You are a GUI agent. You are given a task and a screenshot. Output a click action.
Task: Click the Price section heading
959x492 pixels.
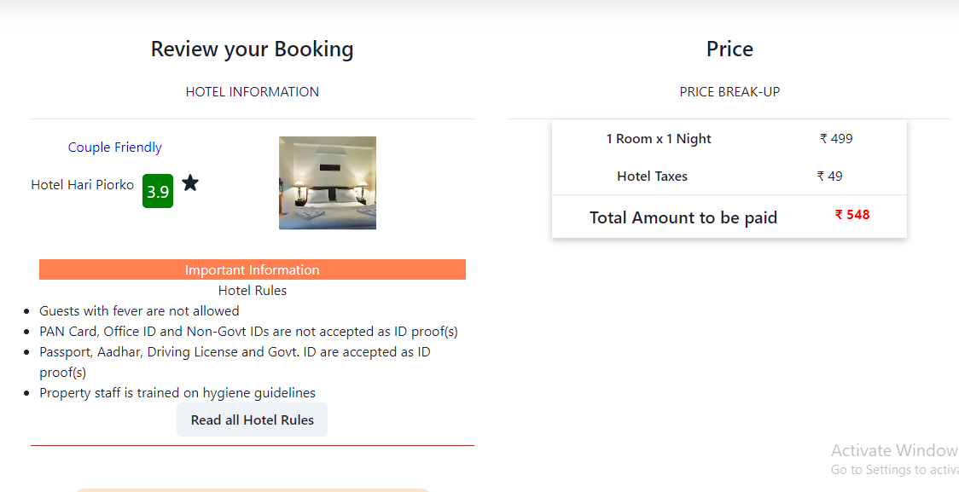point(729,49)
